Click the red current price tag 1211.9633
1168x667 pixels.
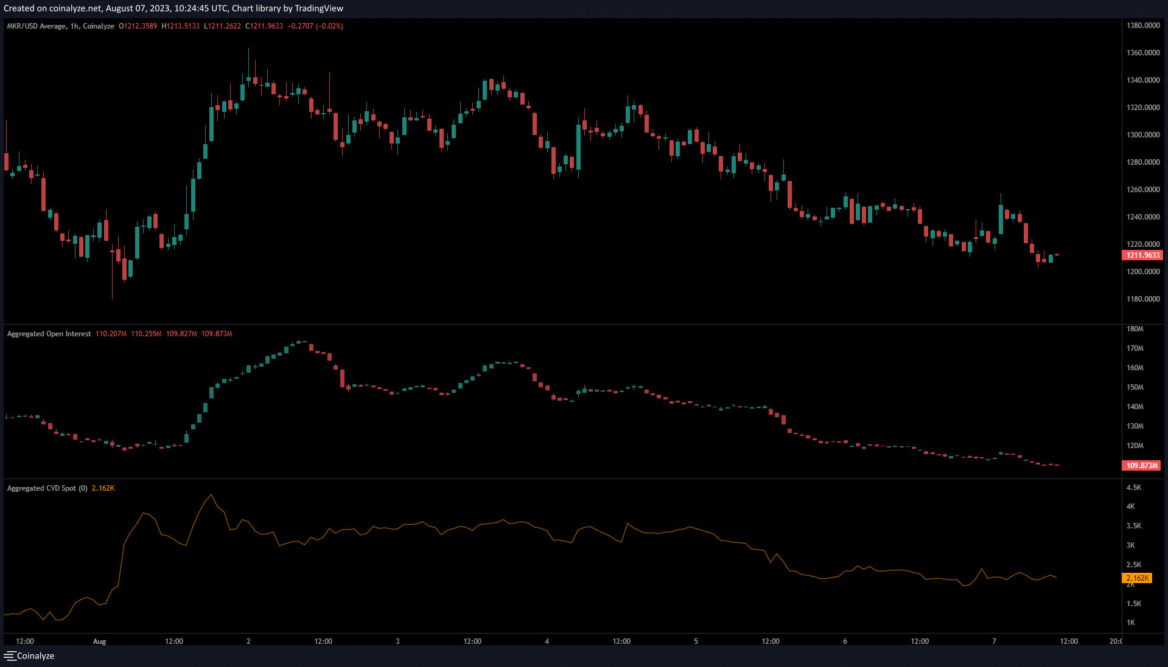click(1142, 255)
